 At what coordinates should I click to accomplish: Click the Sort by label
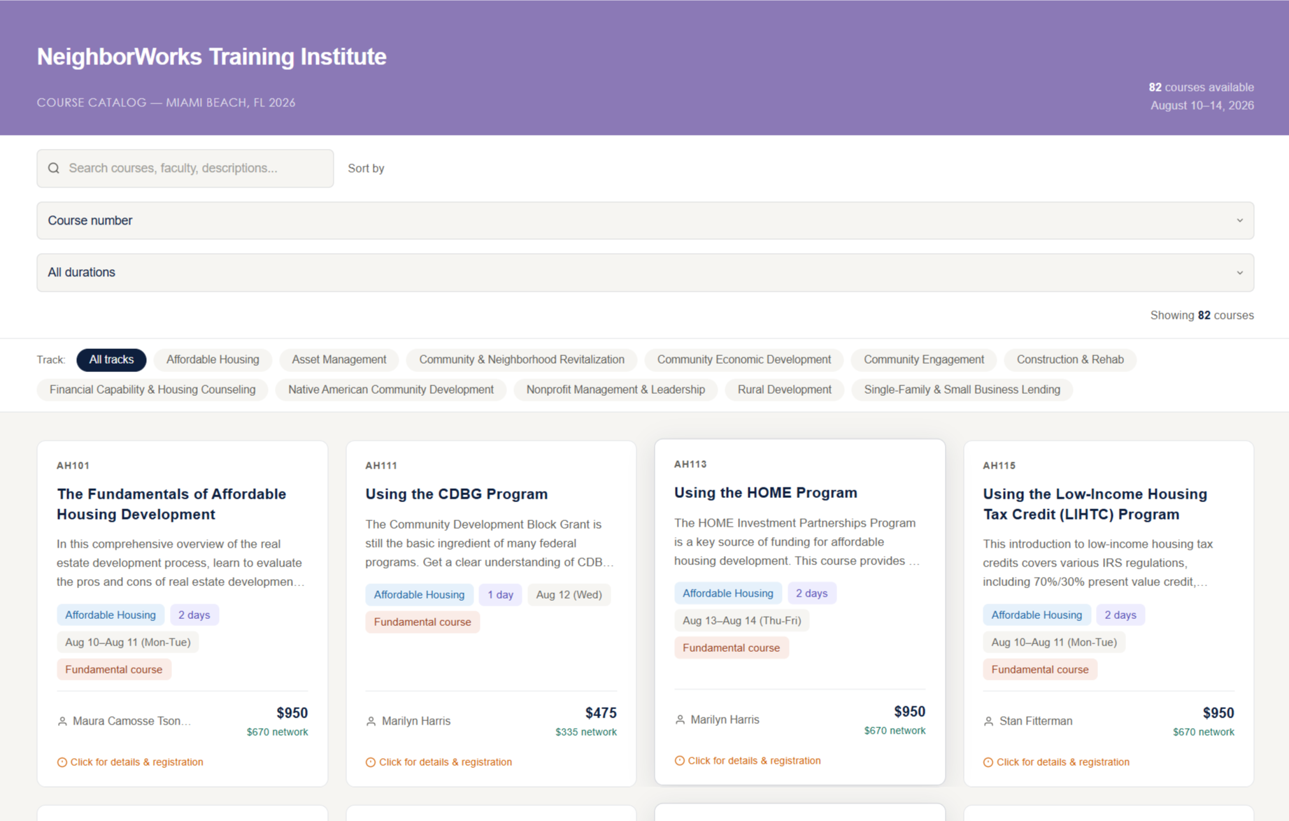[366, 169]
